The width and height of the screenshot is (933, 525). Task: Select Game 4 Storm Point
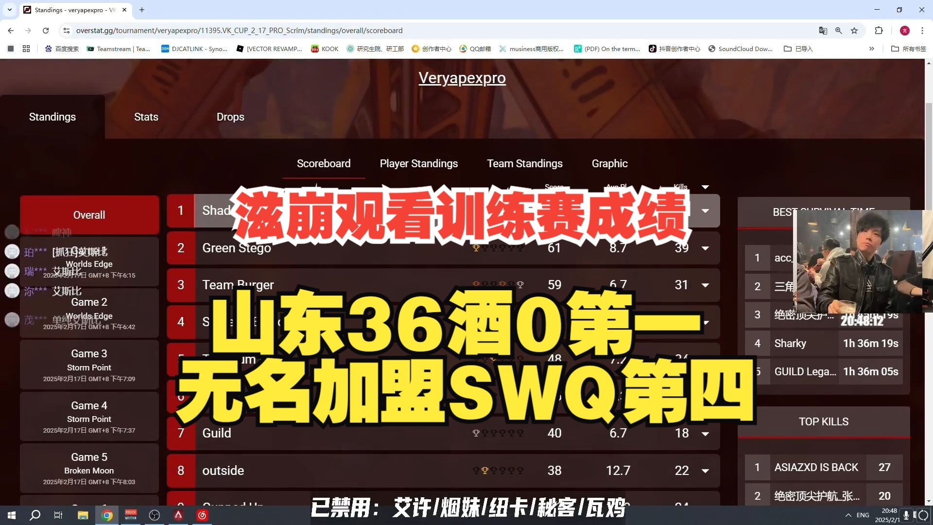(89, 417)
